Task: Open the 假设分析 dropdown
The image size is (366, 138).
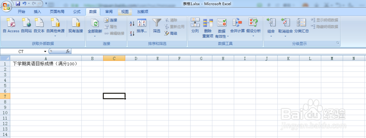Action: pyautogui.click(x=254, y=27)
